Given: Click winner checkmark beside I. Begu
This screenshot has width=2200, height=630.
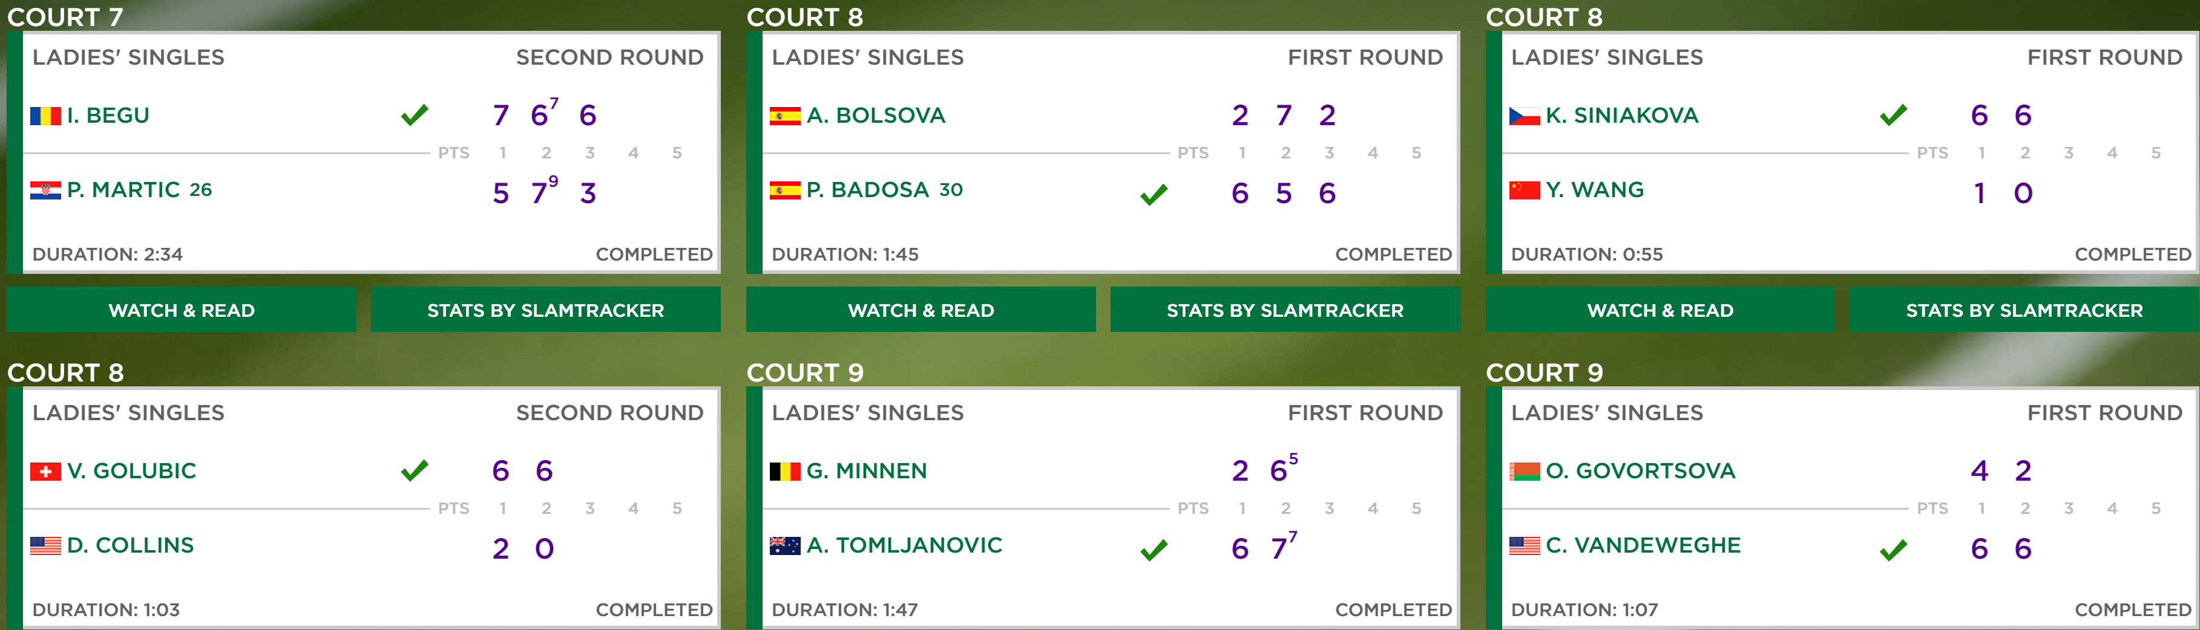Looking at the screenshot, I should pos(414,114).
